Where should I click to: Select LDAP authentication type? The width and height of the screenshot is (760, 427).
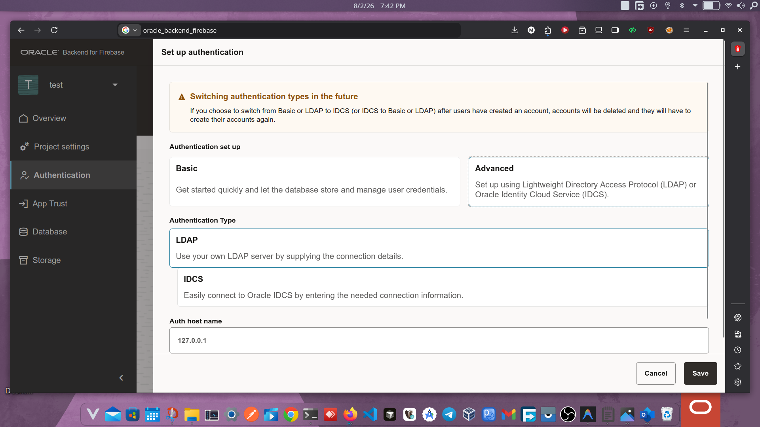click(x=439, y=248)
